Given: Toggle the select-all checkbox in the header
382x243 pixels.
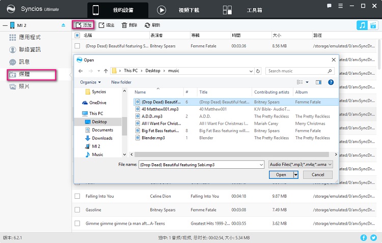Looking at the screenshot, I should tap(77, 35).
